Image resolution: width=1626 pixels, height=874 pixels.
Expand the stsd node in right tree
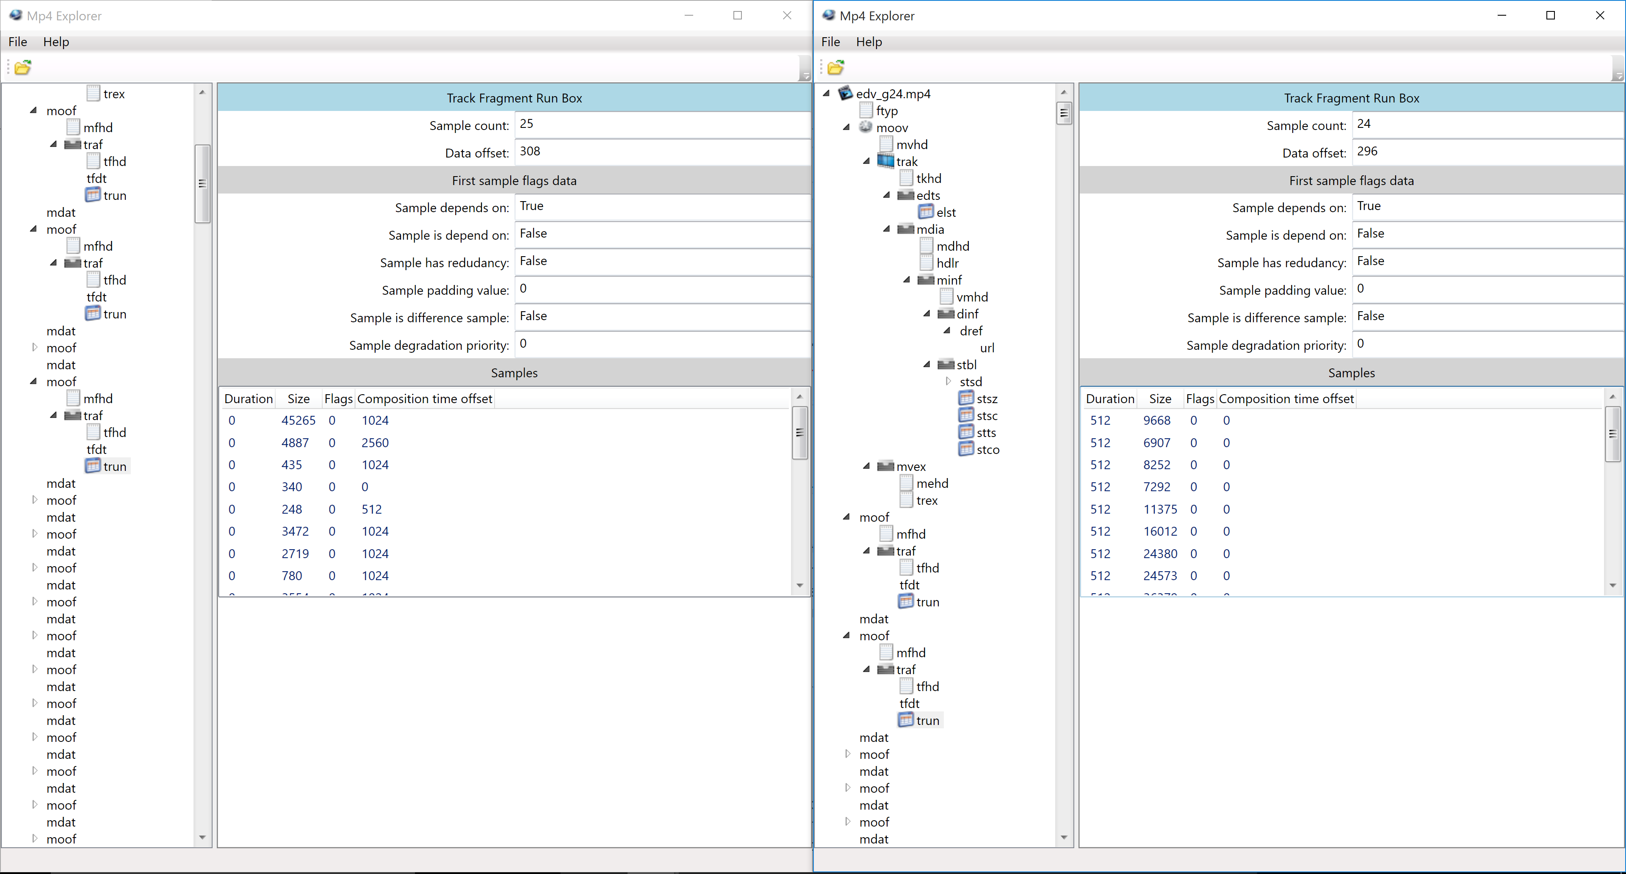(948, 381)
